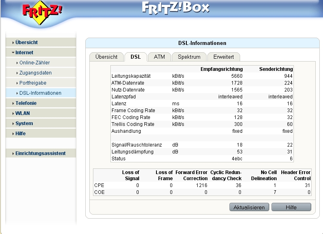
Task: Click the Header Error Control header
Action: click(296, 175)
